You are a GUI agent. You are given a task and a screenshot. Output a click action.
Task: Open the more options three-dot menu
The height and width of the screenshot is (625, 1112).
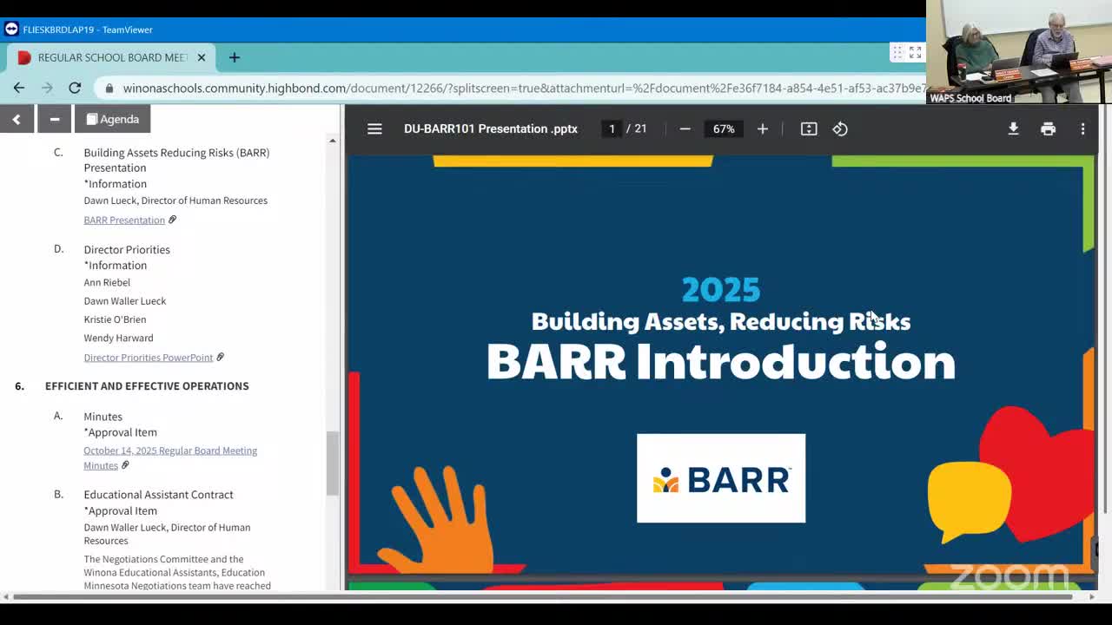(1082, 128)
